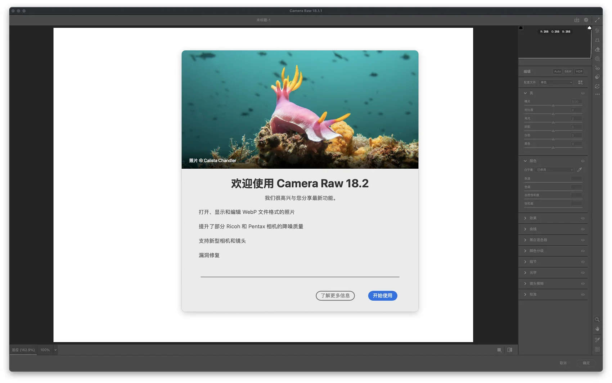This screenshot has width=612, height=383.
Task: Select the Red Eye removal tool
Action: pyautogui.click(x=597, y=68)
